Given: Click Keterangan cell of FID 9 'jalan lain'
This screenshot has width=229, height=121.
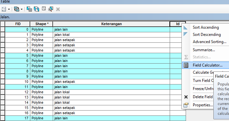Looking at the screenshot, I should [x=111, y=76].
